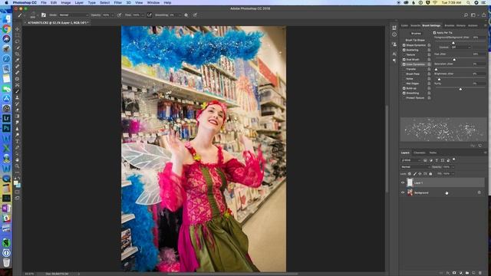This screenshot has height=276, width=491.
Task: Toggle Scattering checkbox
Action: coord(404,50)
